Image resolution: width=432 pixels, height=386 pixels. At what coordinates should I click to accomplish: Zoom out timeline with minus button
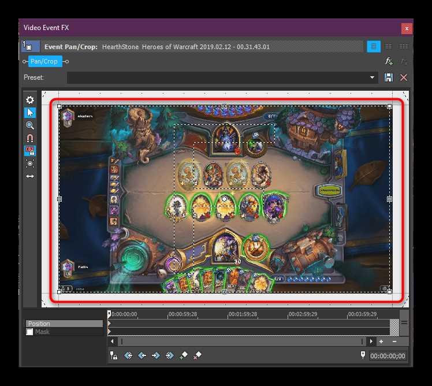(394, 342)
